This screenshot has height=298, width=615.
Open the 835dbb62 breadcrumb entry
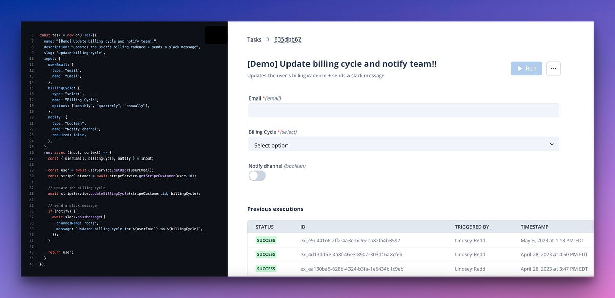288,39
